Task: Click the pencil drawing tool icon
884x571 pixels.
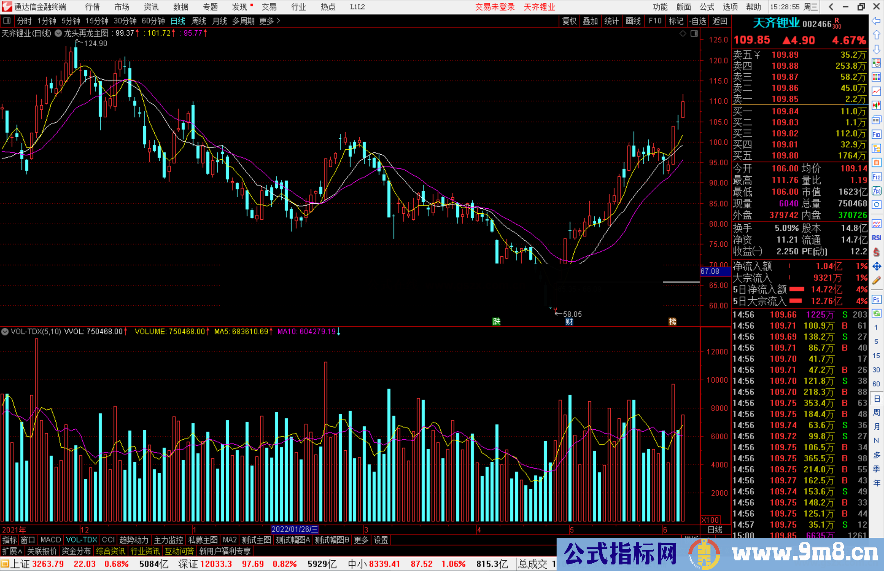Action: coord(876,280)
